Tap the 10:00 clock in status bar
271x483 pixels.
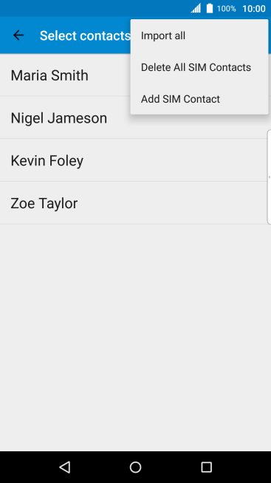tap(254, 9)
